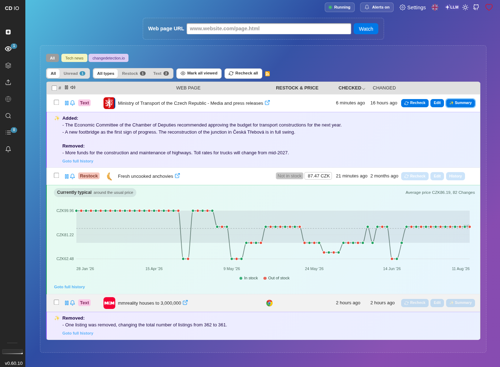Select the mmreality houses row checkbox

coord(56,302)
